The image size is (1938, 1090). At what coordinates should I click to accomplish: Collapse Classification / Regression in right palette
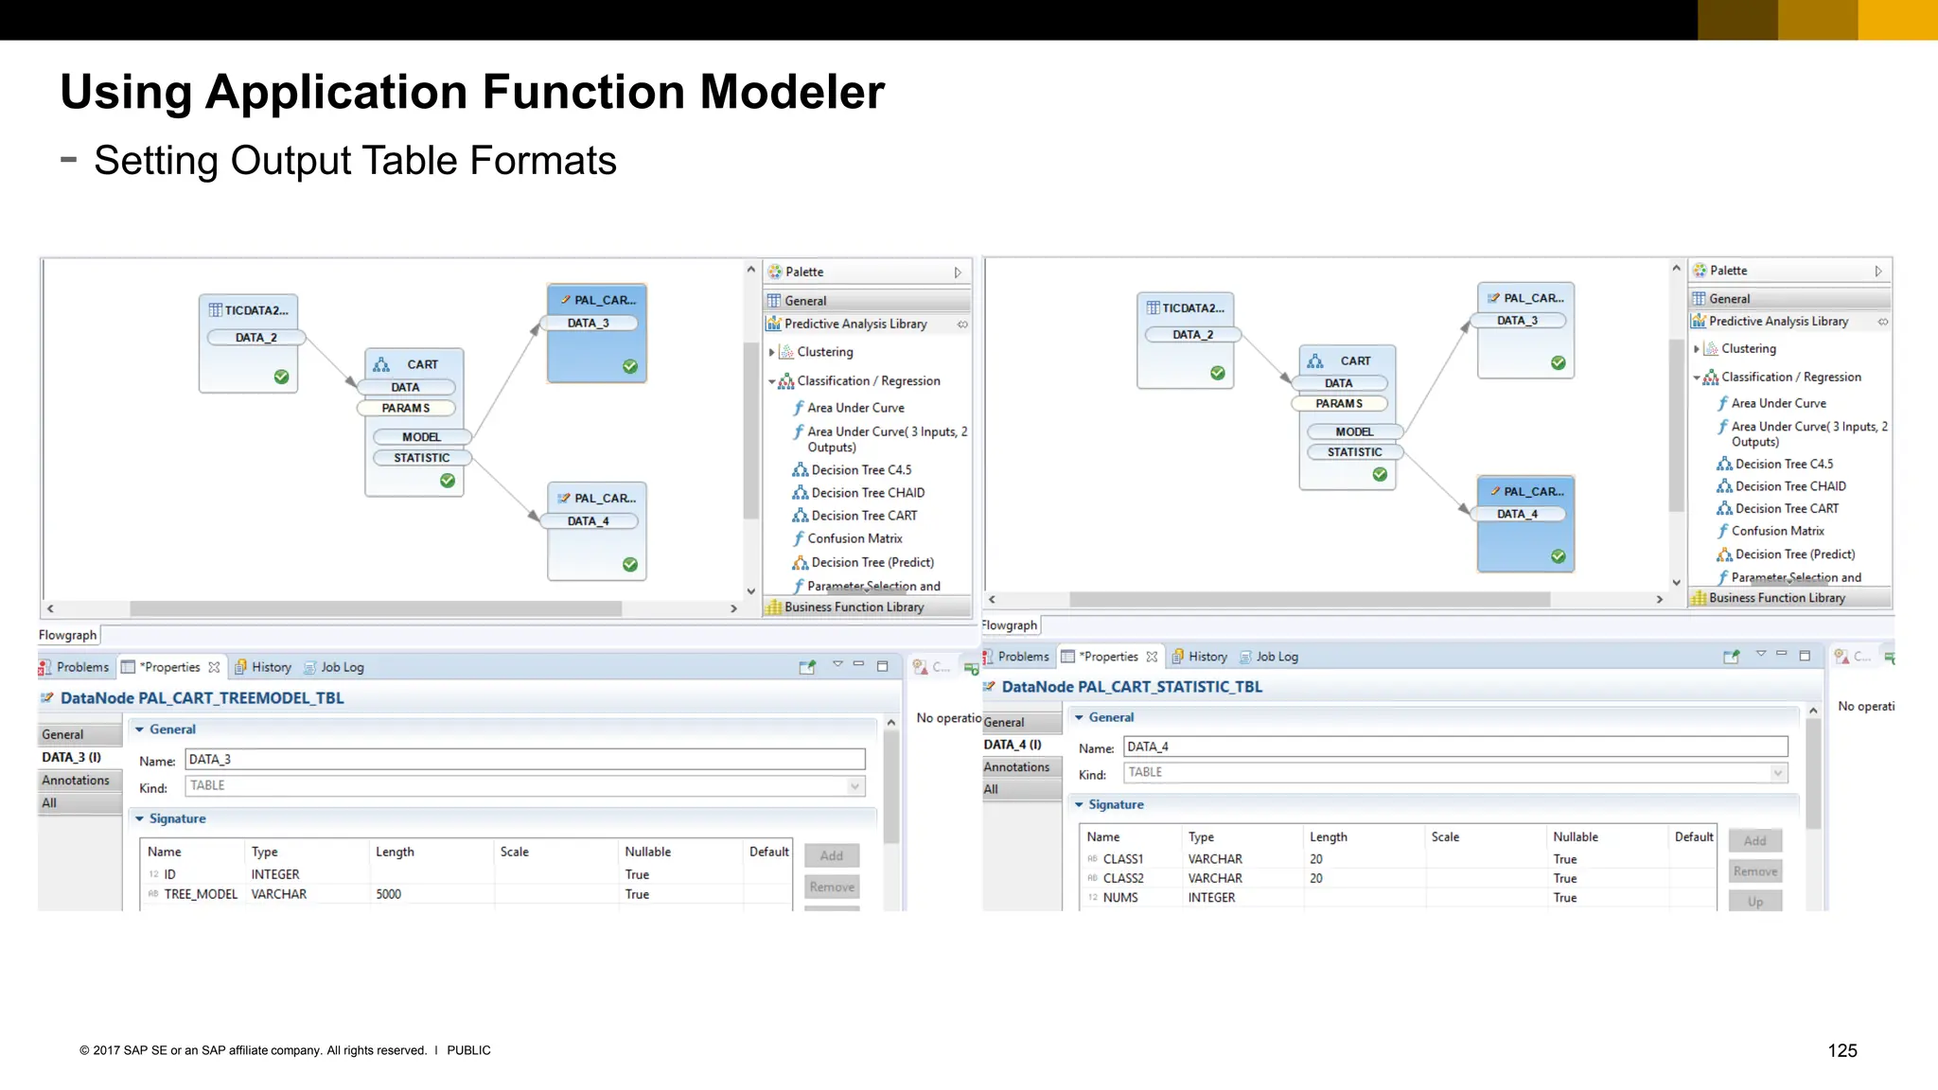pos(1697,378)
